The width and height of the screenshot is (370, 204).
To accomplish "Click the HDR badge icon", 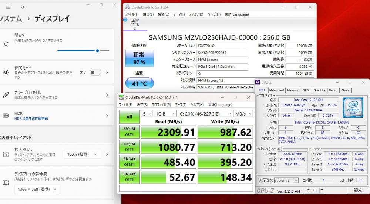I will click(x=6, y=116).
